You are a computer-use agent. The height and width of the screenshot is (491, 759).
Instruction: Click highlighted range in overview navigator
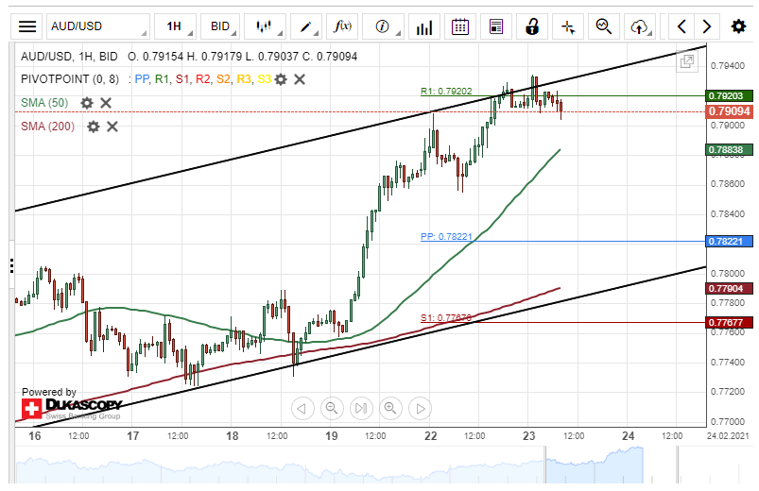(x=595, y=465)
